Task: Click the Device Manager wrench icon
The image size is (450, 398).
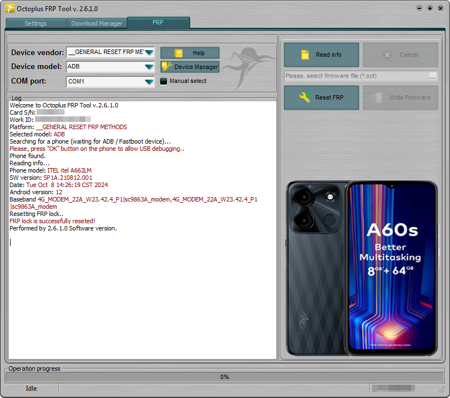Action: 167,66
